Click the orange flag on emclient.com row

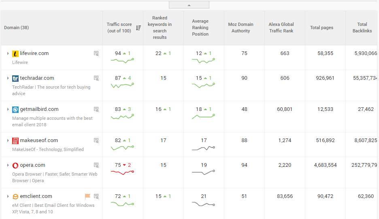click(x=87, y=196)
